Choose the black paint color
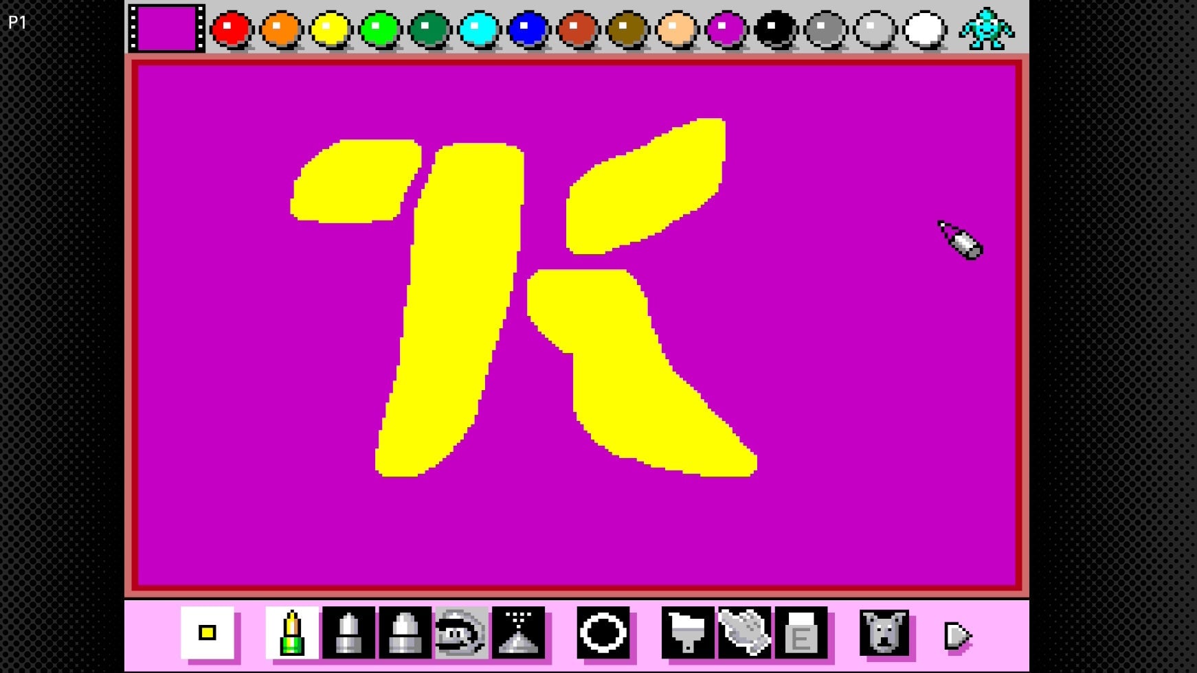The height and width of the screenshot is (673, 1197). click(x=775, y=30)
